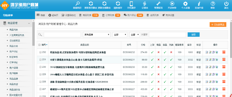Click stock value 3332 for product 231

[190, 60]
